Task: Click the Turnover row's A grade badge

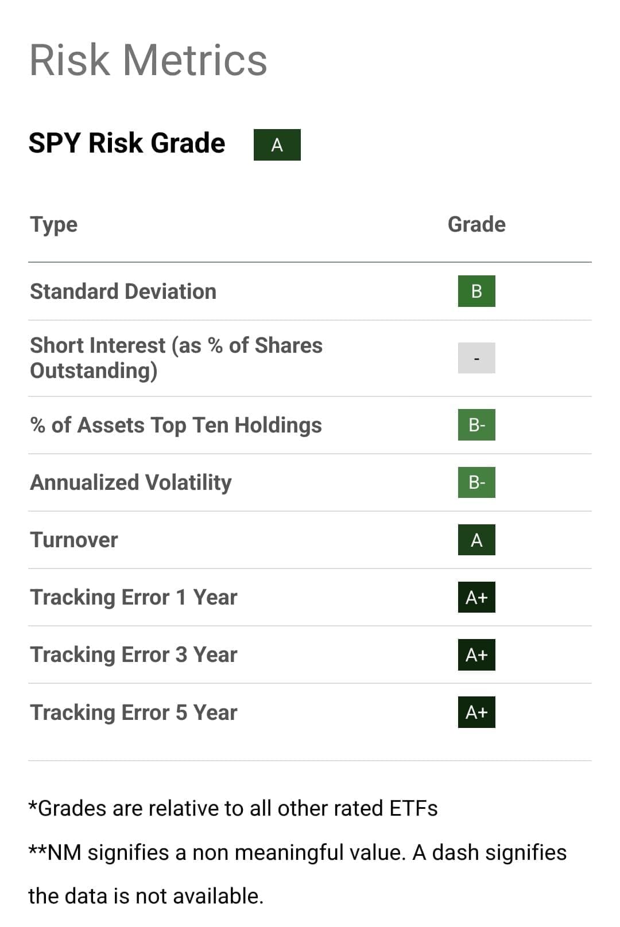Action: (476, 540)
